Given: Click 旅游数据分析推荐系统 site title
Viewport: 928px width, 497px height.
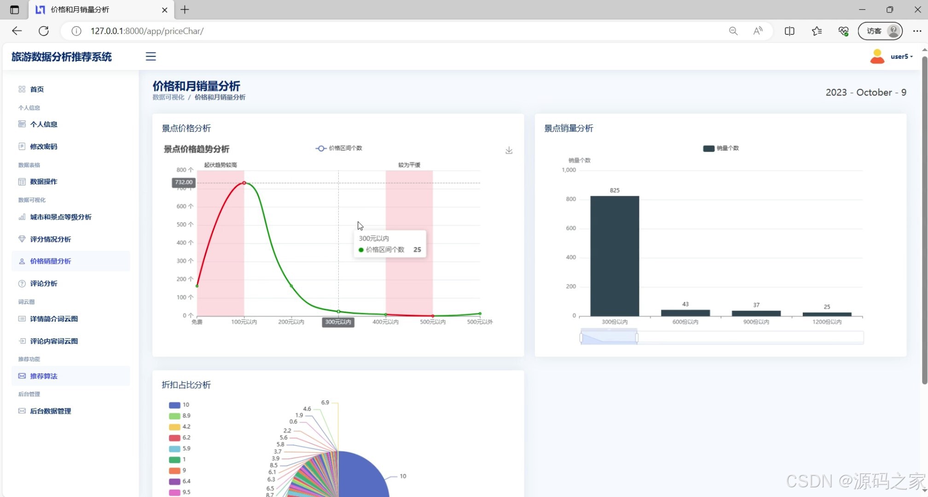Looking at the screenshot, I should point(62,57).
